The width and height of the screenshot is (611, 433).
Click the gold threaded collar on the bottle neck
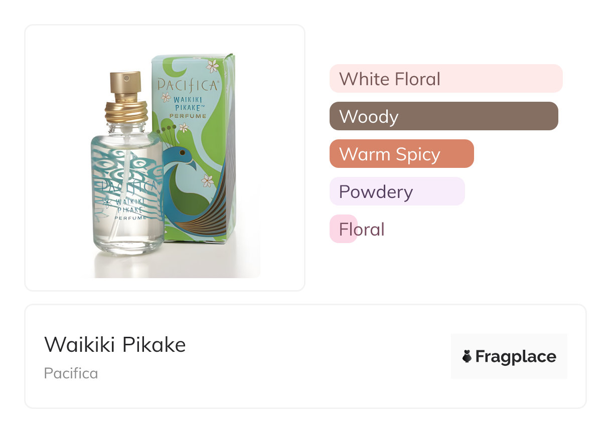(126, 112)
